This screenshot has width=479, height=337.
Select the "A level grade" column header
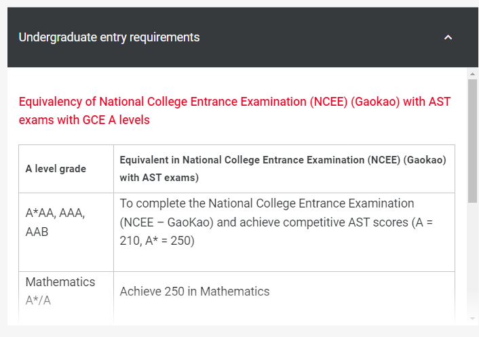point(56,169)
